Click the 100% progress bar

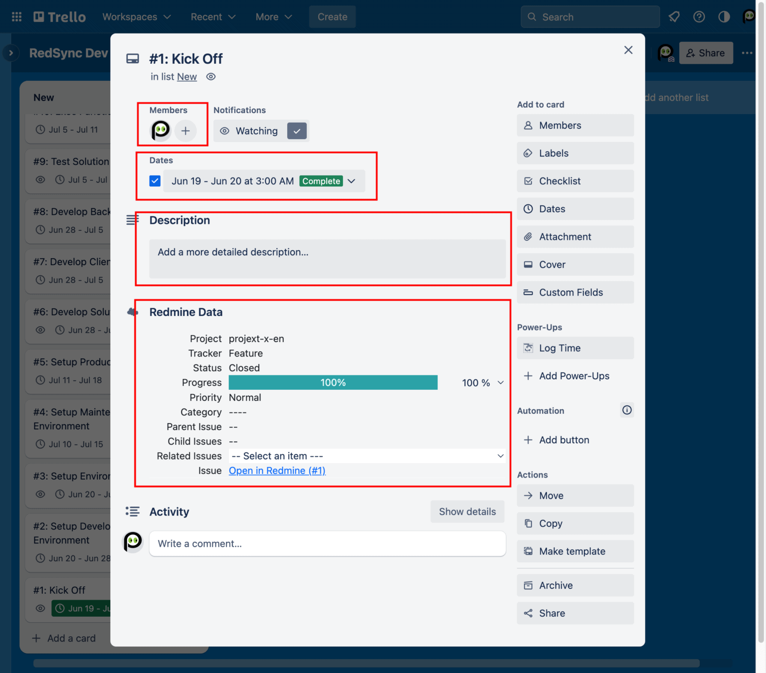tap(333, 382)
